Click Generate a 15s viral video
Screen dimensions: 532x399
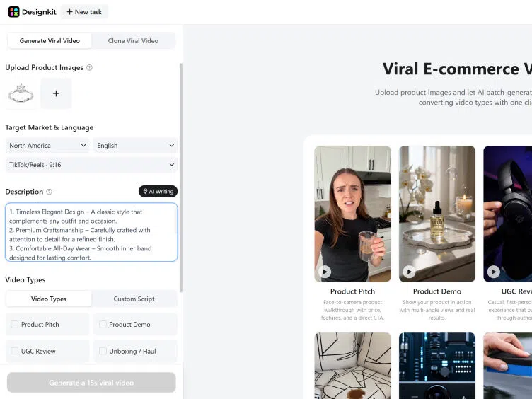point(91,383)
